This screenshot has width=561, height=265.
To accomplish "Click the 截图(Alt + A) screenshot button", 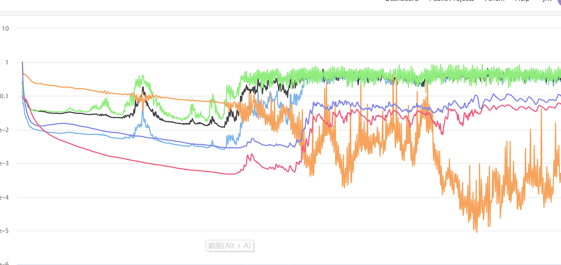I will pos(230,245).
